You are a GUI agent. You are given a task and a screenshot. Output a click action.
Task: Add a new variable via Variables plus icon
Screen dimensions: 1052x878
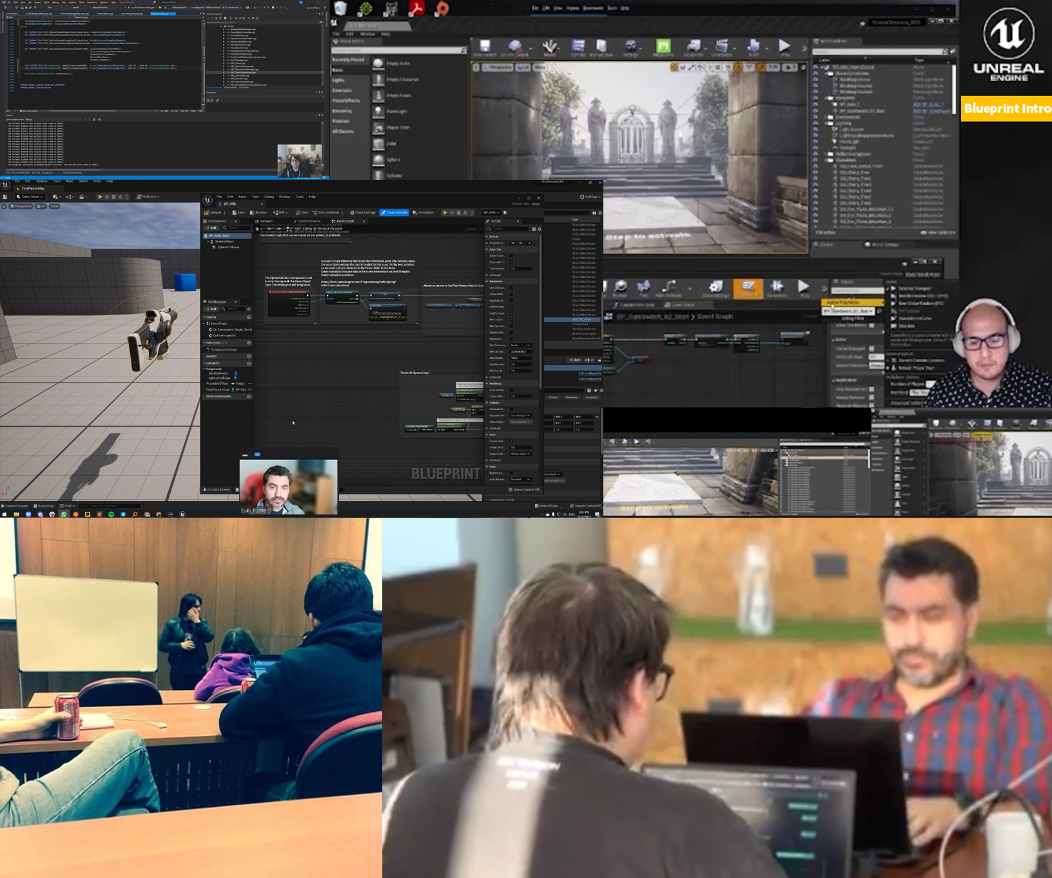coord(249,364)
